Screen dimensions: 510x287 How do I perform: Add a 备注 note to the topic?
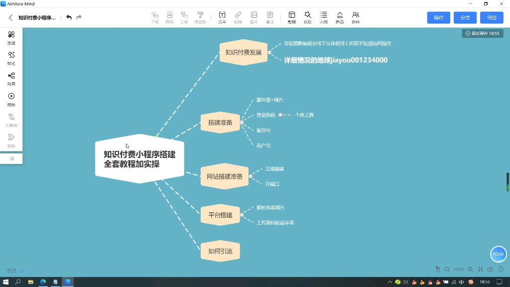[269, 17]
